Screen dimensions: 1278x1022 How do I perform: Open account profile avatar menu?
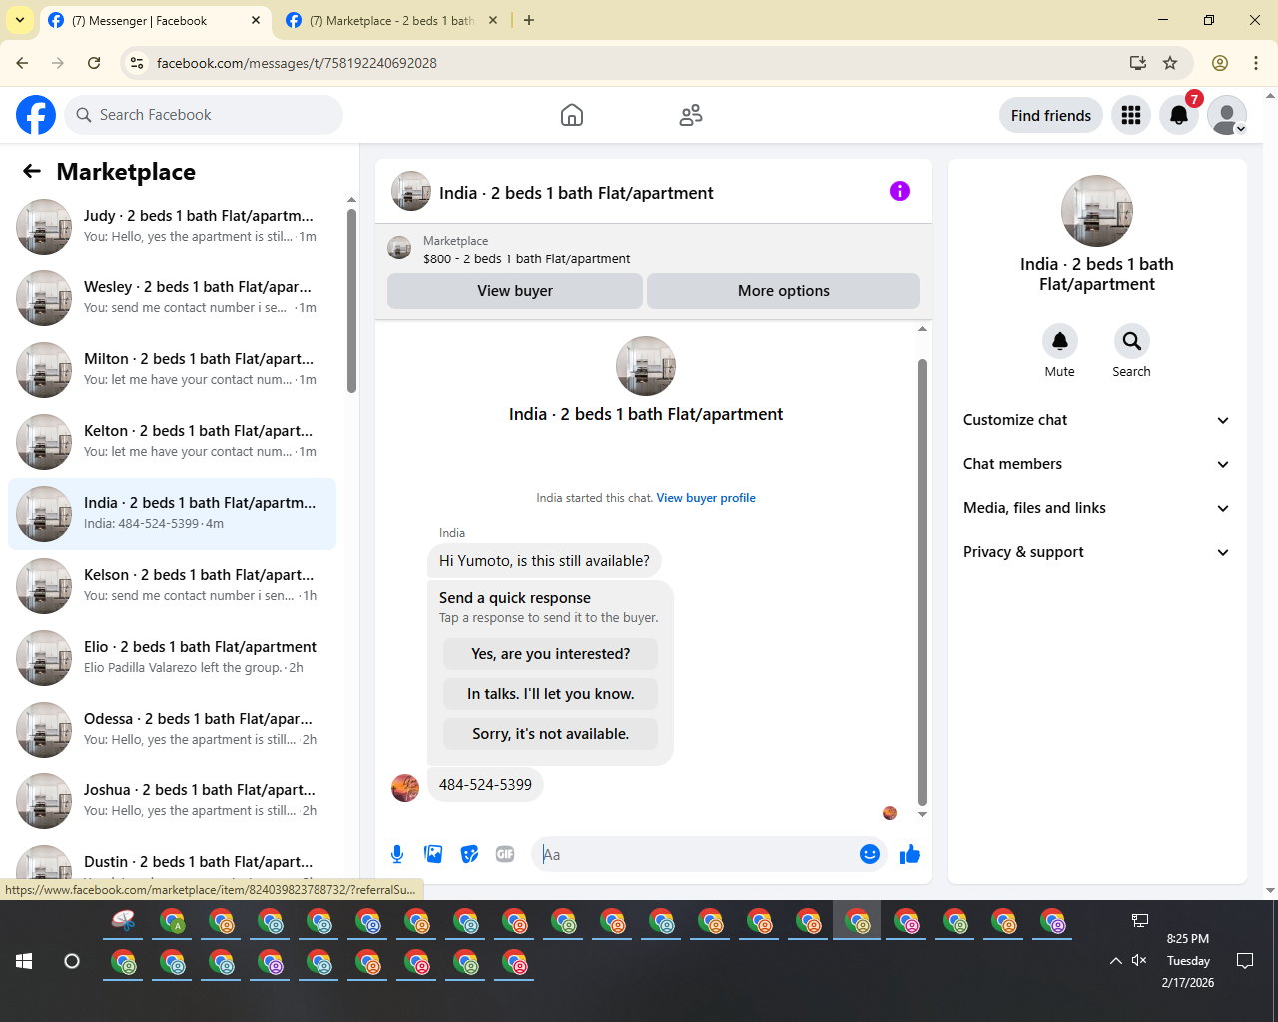[x=1227, y=115]
